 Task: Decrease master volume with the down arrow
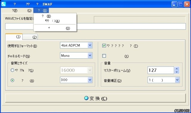pos(177,72)
